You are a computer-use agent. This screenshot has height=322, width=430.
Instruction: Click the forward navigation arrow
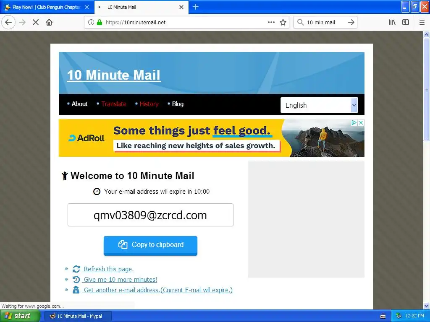[22, 22]
